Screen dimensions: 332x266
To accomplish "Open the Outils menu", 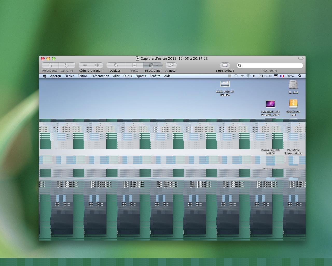I will [127, 76].
